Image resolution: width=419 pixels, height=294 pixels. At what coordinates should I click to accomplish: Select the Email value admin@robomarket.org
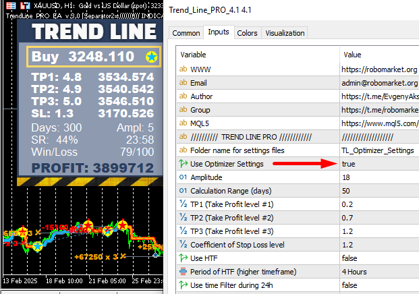pyautogui.click(x=380, y=83)
